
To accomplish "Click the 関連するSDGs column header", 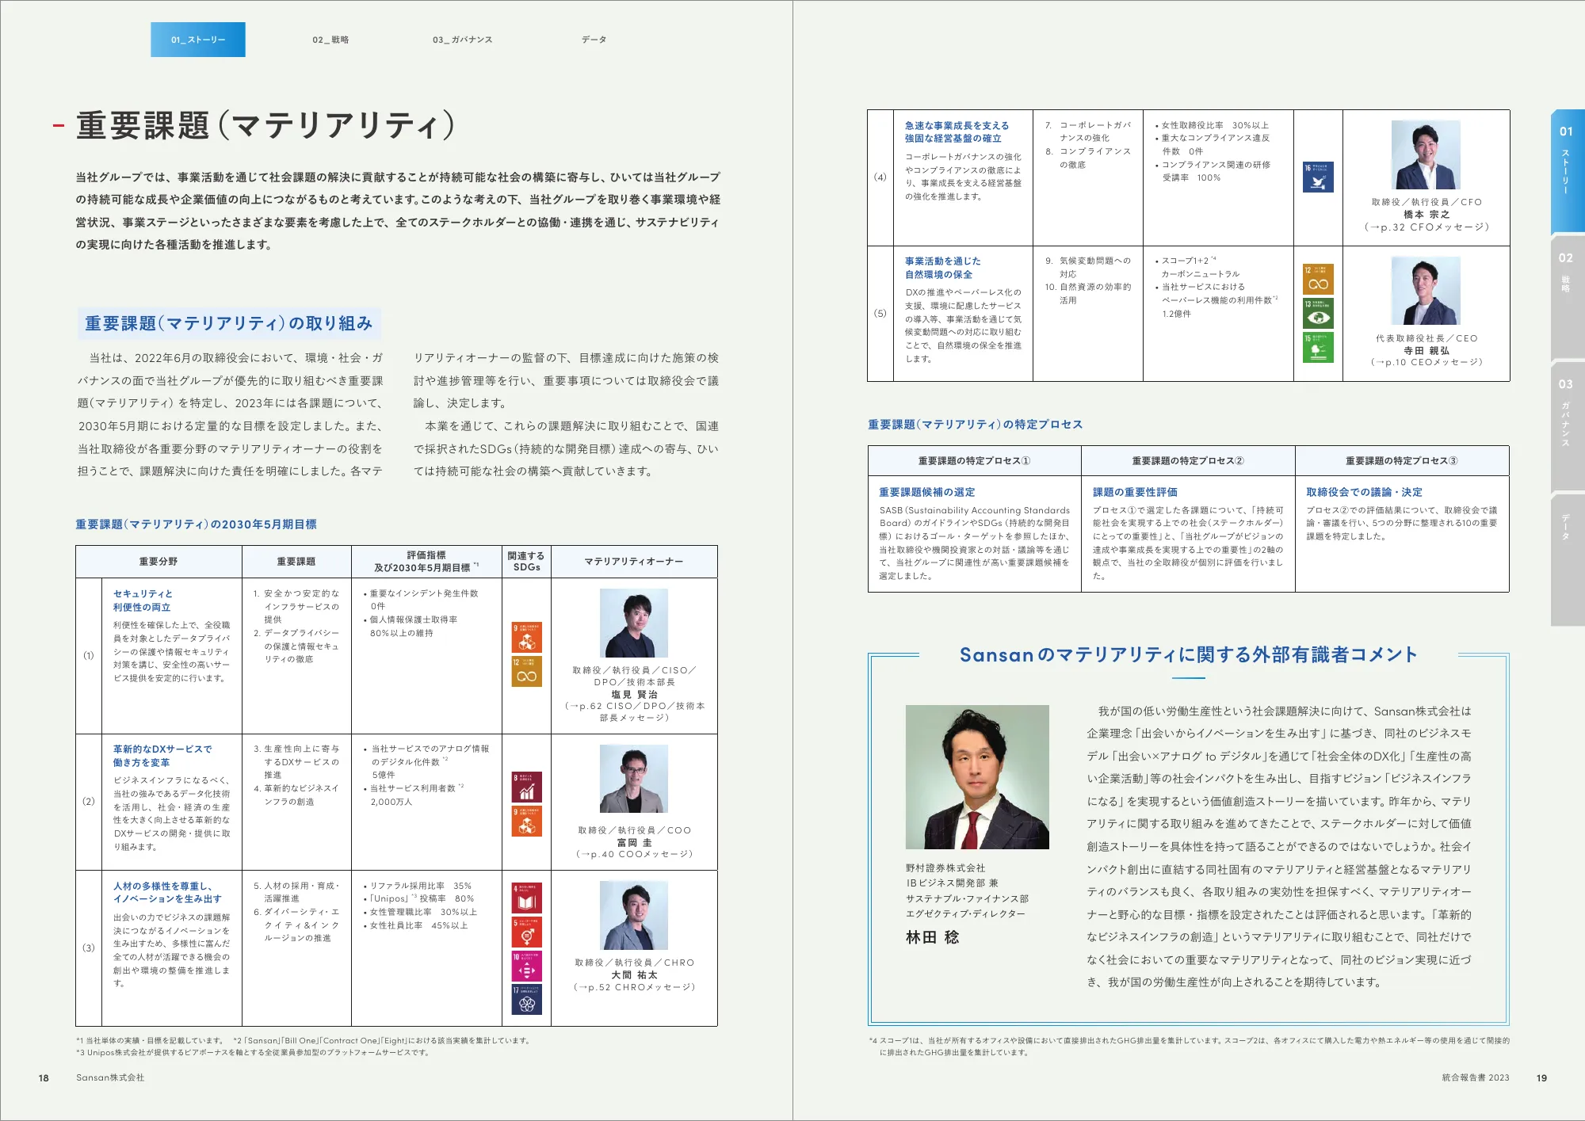I will click(x=526, y=562).
